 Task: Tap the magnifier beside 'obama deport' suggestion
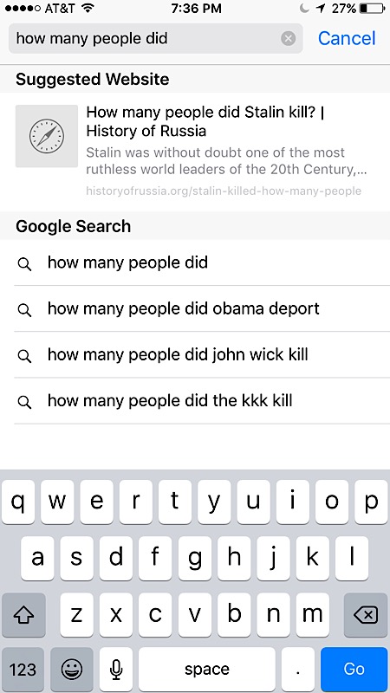tap(24, 310)
